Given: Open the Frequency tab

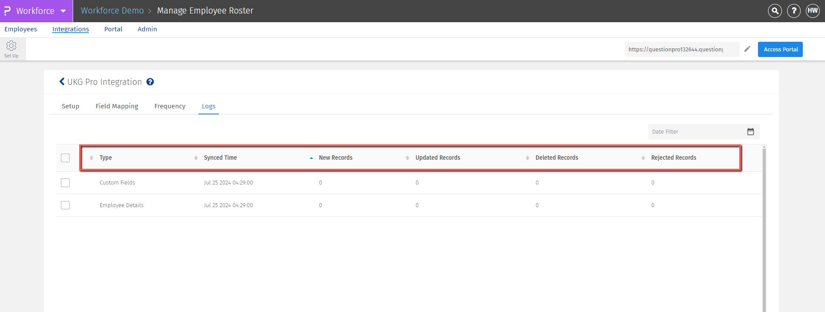Looking at the screenshot, I should [x=170, y=106].
